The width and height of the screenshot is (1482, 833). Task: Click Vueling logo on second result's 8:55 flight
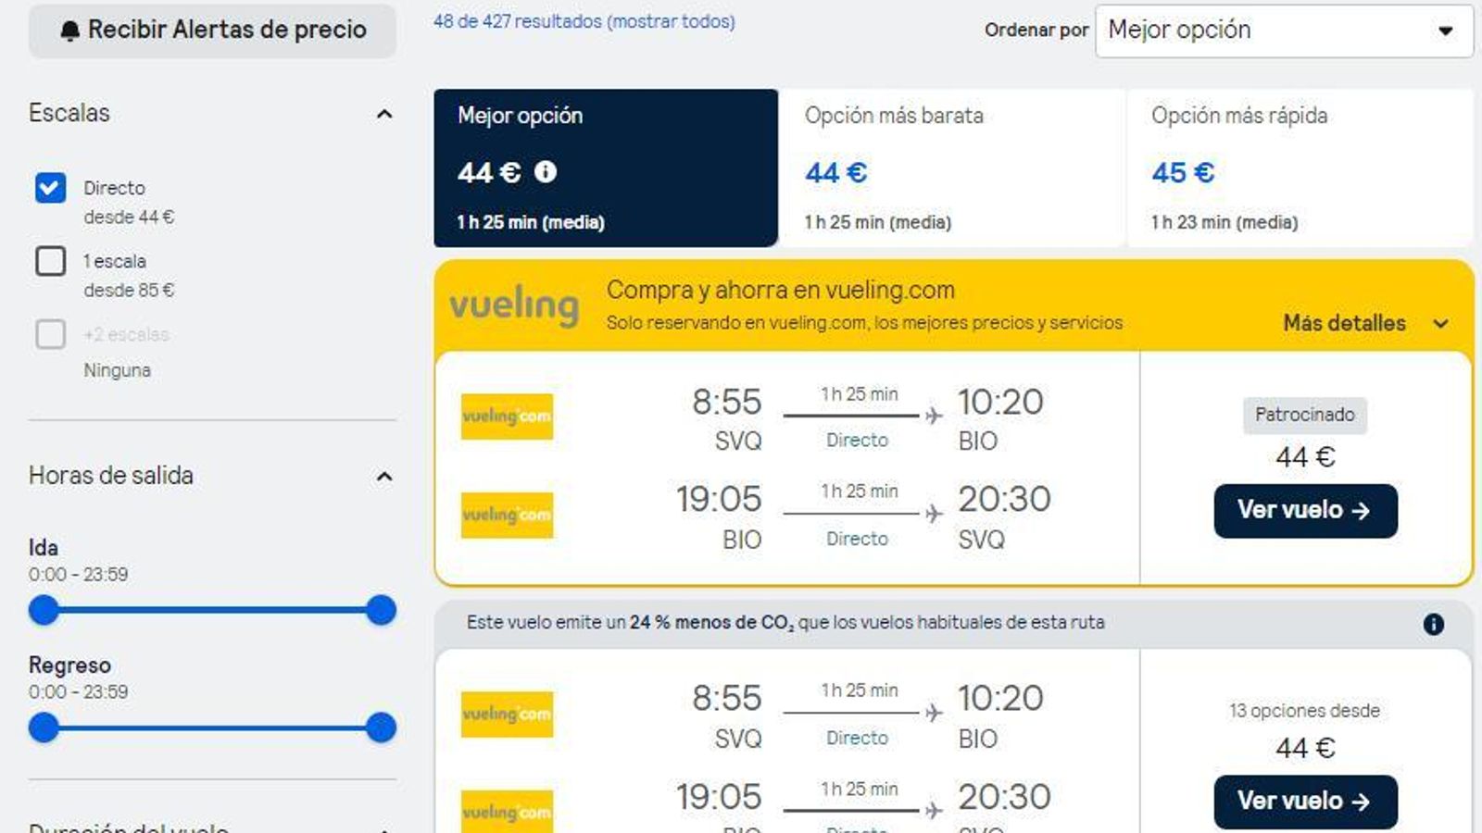click(x=507, y=714)
